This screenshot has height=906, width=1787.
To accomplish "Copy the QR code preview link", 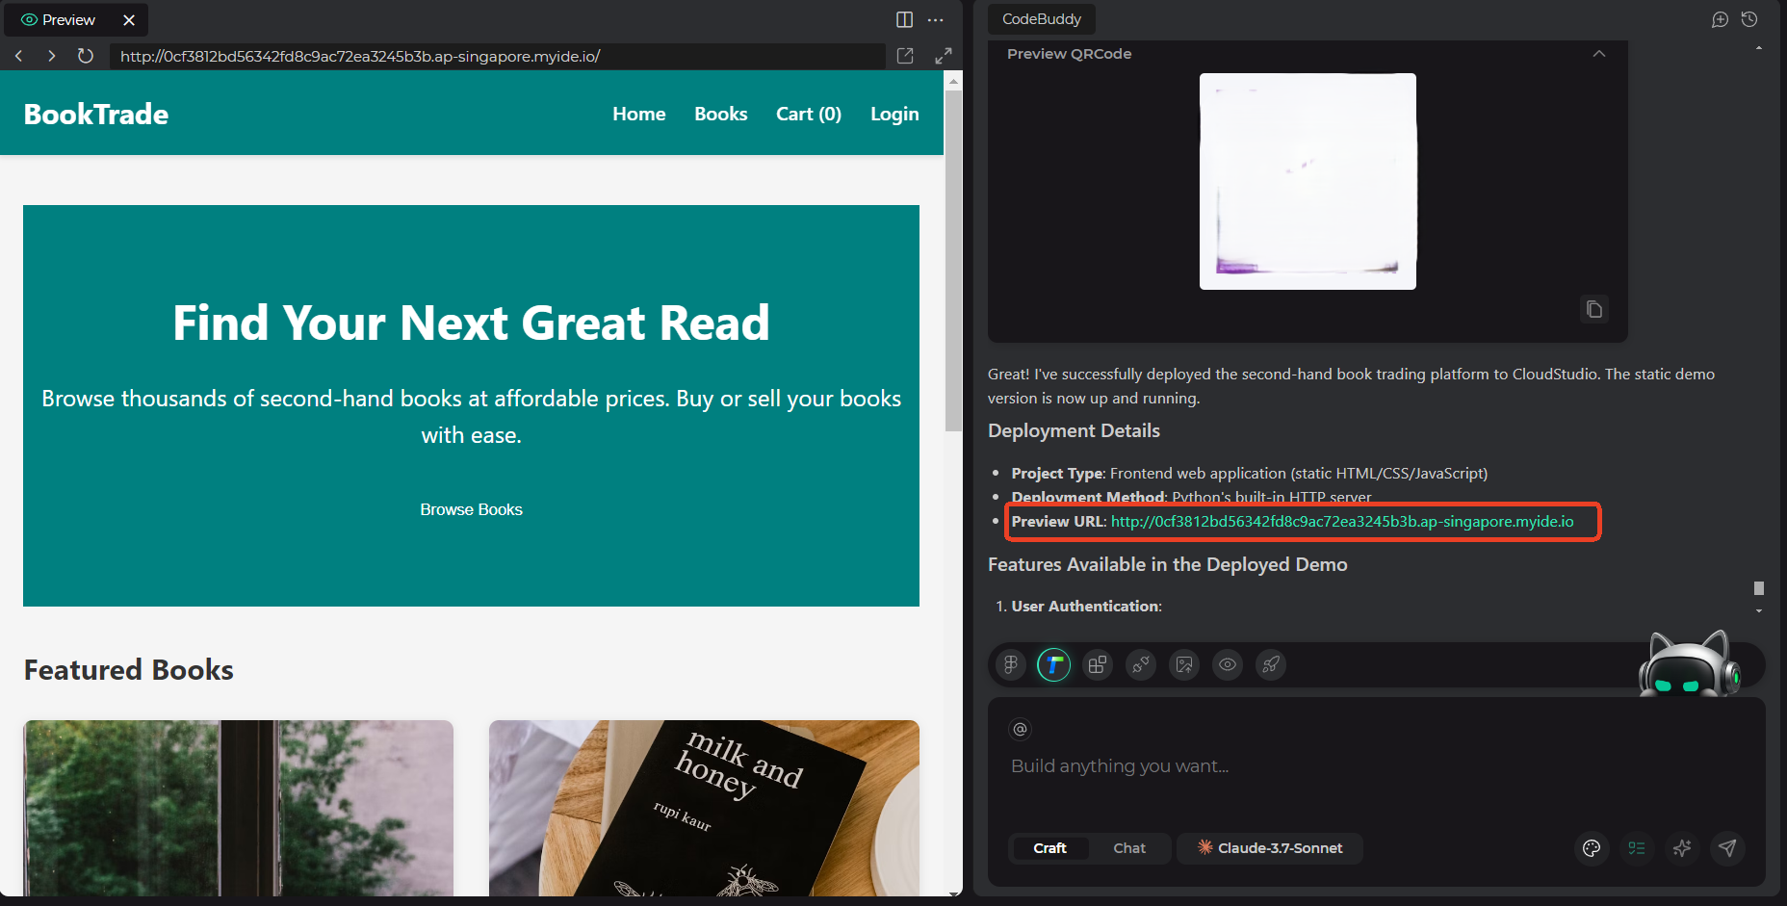I will pos(1594,309).
